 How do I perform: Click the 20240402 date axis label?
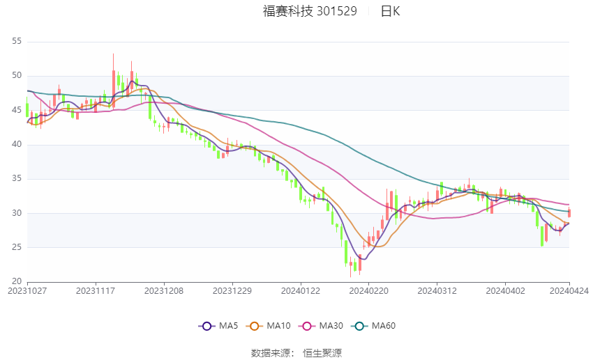click(x=505, y=291)
